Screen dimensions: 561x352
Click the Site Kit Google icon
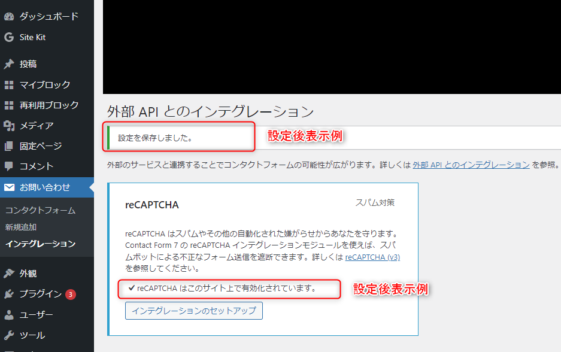[x=9, y=37]
